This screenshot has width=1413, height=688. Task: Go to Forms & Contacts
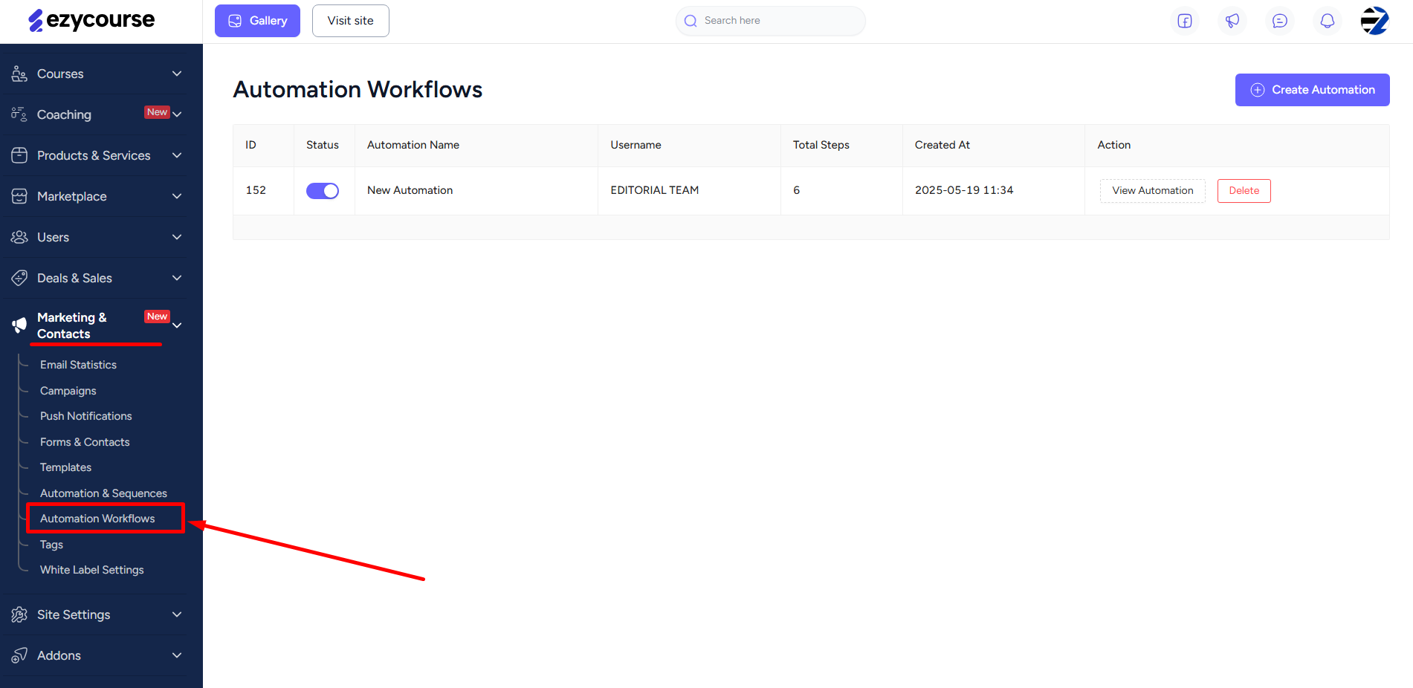85,442
